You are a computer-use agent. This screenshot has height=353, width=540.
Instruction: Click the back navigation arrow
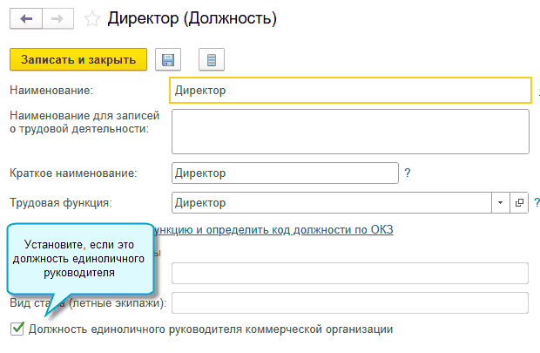pos(25,19)
